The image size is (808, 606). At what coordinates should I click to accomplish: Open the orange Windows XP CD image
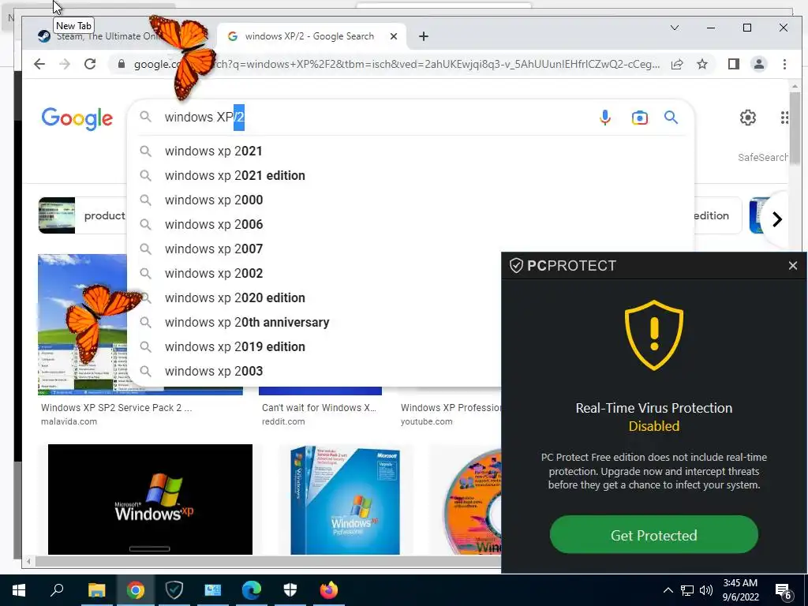coord(472,501)
